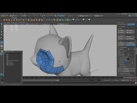The width and height of the screenshot is (137, 103).
Task: Collapse the Mesh section in Modeling Toolkit
Action: pyautogui.click(x=119, y=29)
